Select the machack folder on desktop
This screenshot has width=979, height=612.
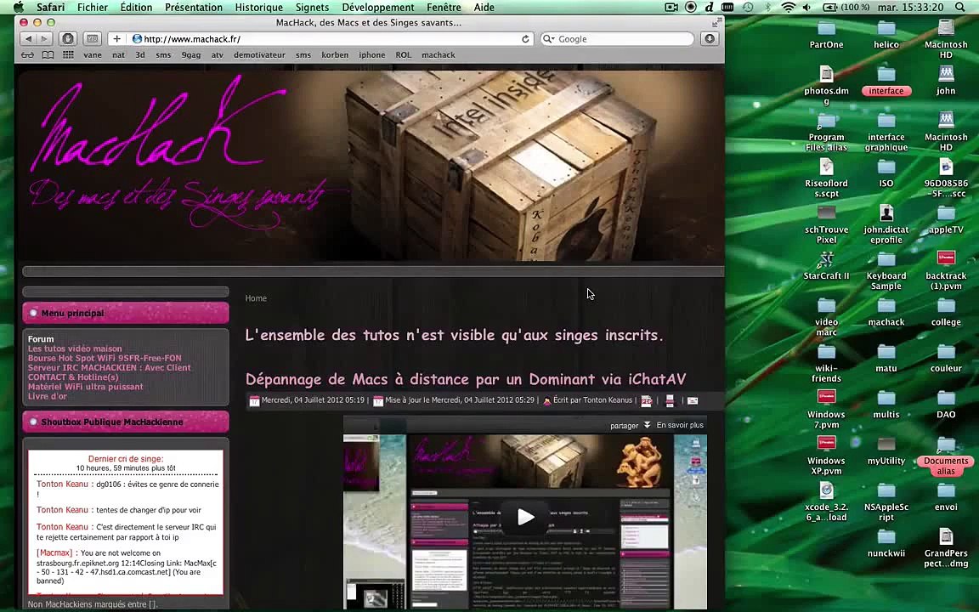pyautogui.click(x=886, y=311)
